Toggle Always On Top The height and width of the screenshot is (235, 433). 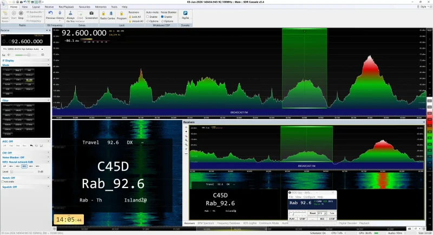pos(70,17)
